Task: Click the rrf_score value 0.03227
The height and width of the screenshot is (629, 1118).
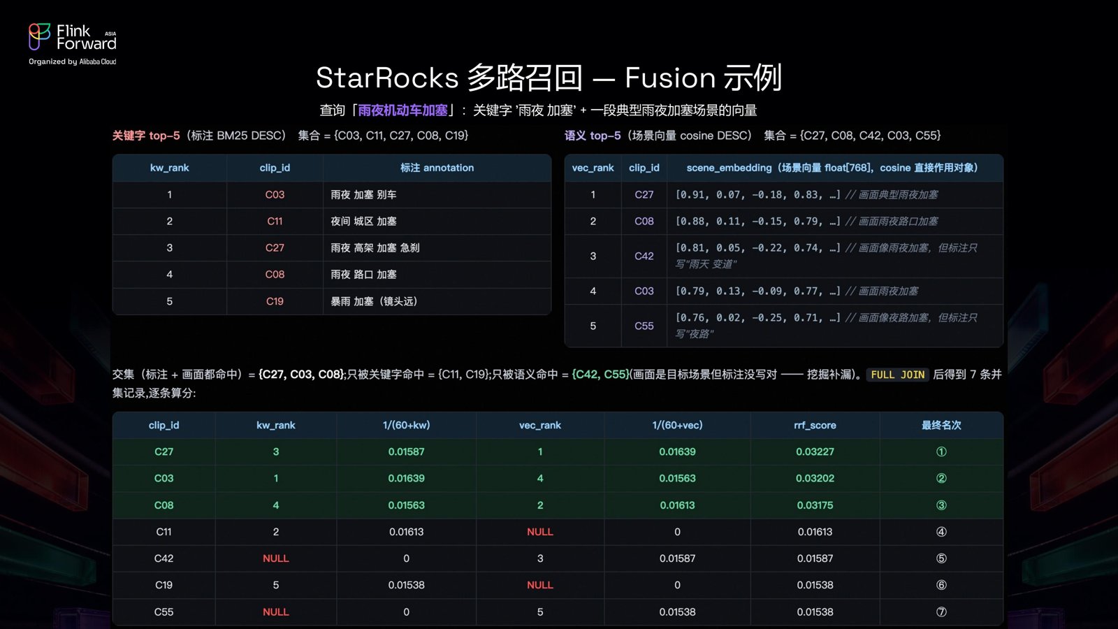Action: 815,451
